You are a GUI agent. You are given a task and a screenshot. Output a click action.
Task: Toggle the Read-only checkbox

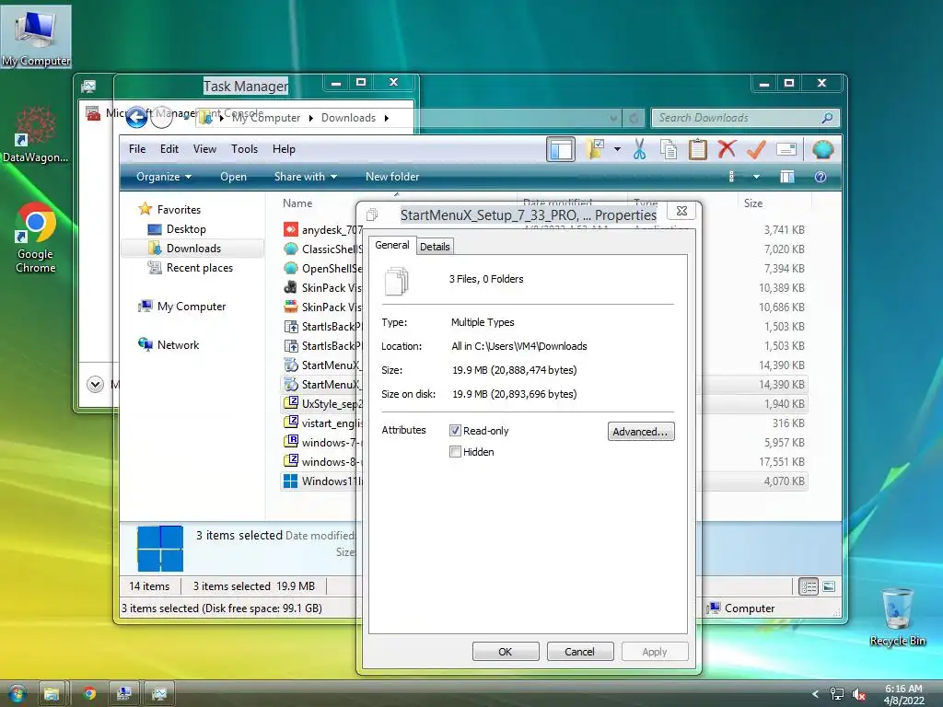455,431
